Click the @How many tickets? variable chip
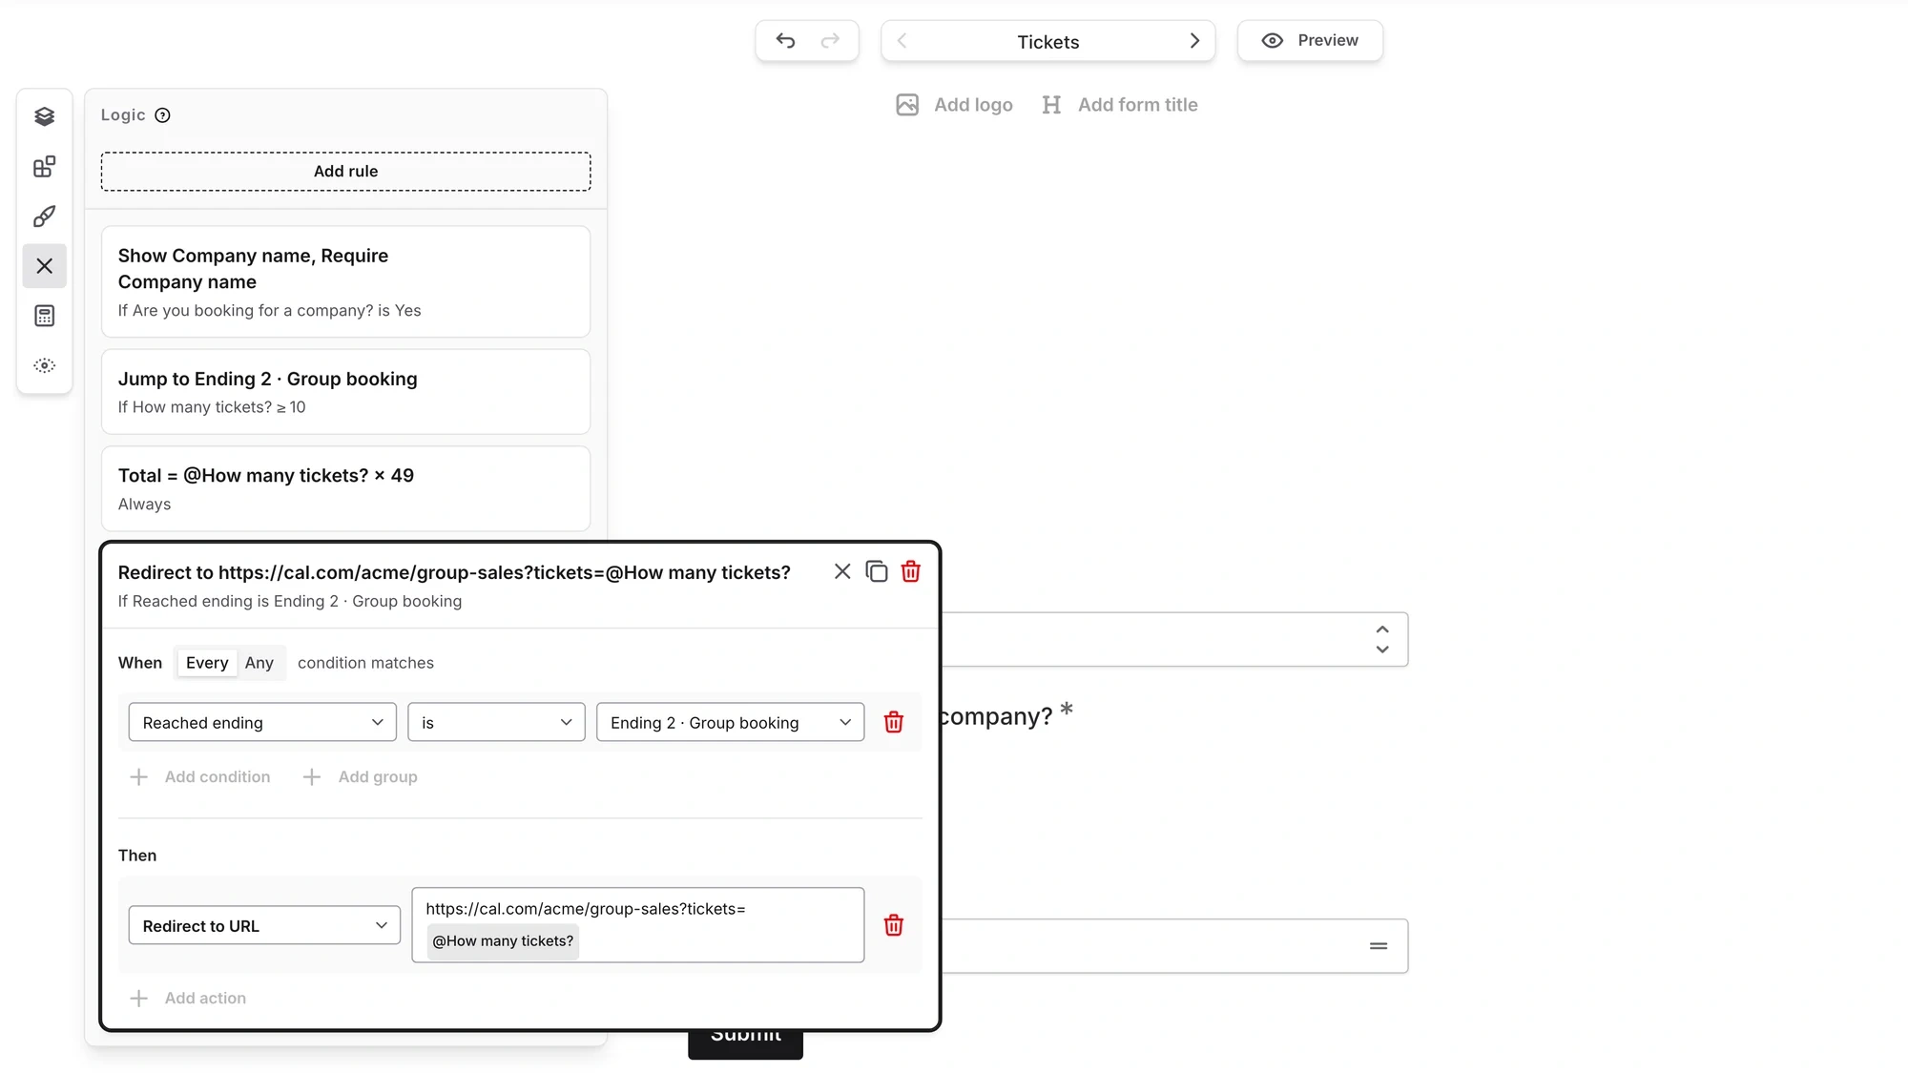The image size is (1908, 1073). (x=503, y=941)
